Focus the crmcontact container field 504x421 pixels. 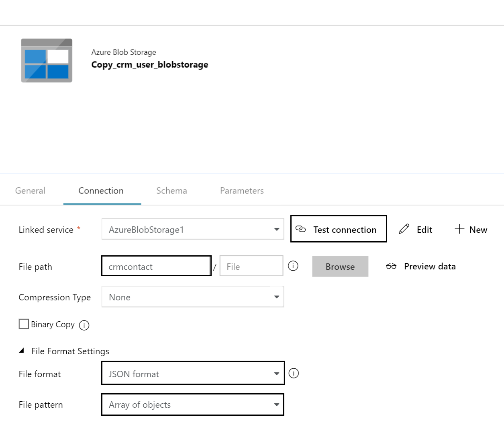pyautogui.click(x=156, y=266)
